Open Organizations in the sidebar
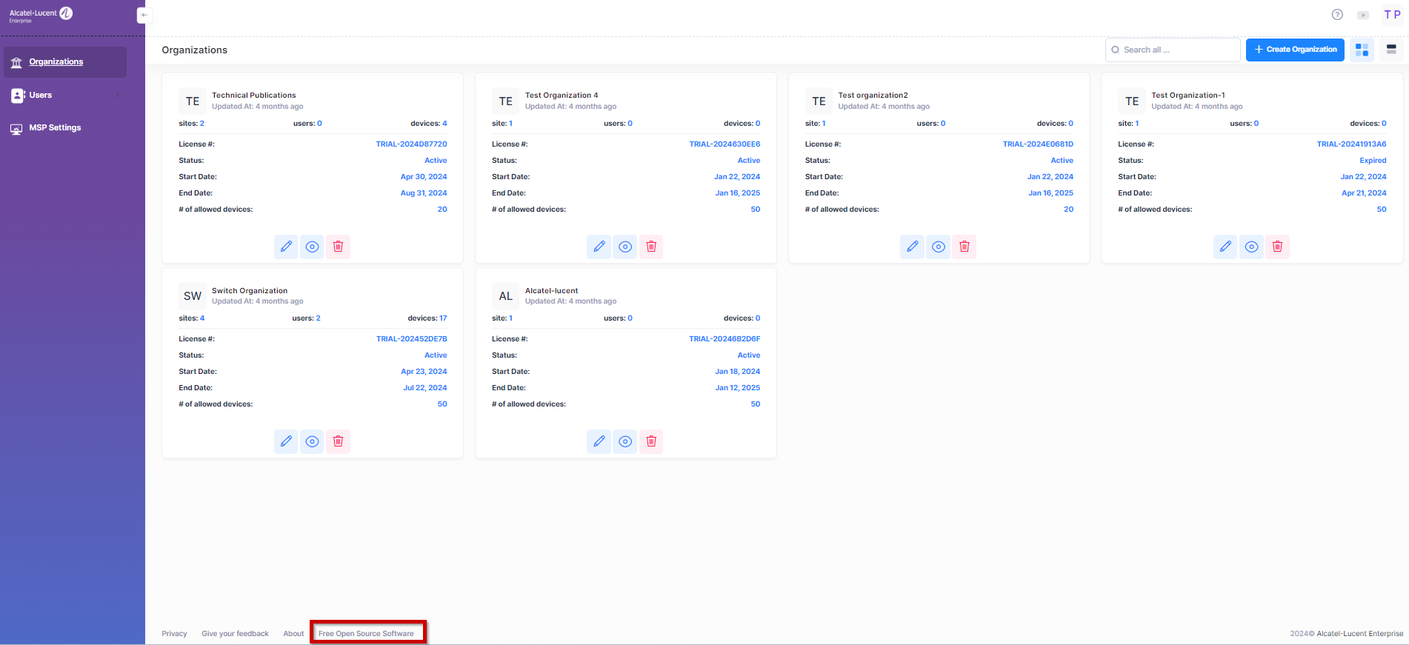 (65, 62)
